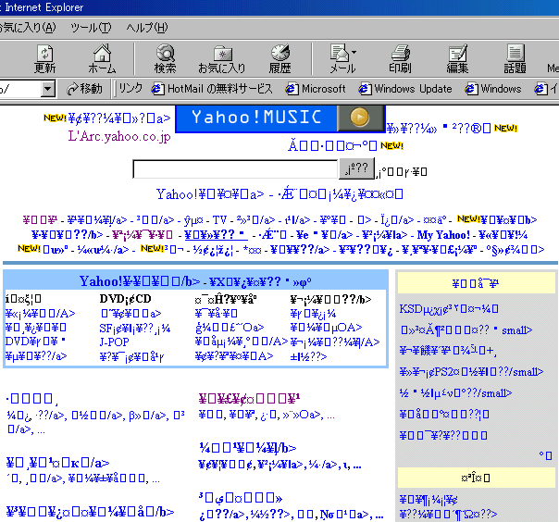Viewport: 559px width, 522px height.
Task: Open the Windows Update links shortcut
Action: (x=405, y=89)
